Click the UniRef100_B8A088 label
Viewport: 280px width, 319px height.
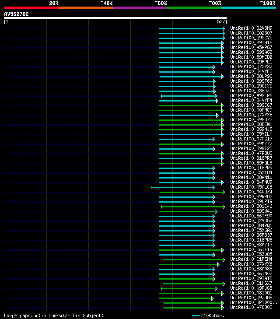251,269
